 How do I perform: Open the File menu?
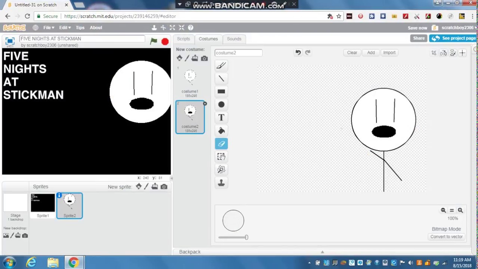tap(49, 28)
